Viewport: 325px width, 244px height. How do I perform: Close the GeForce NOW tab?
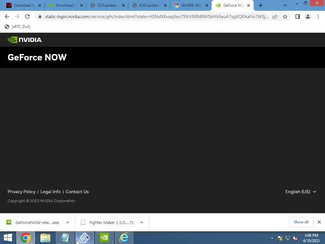(248, 5)
